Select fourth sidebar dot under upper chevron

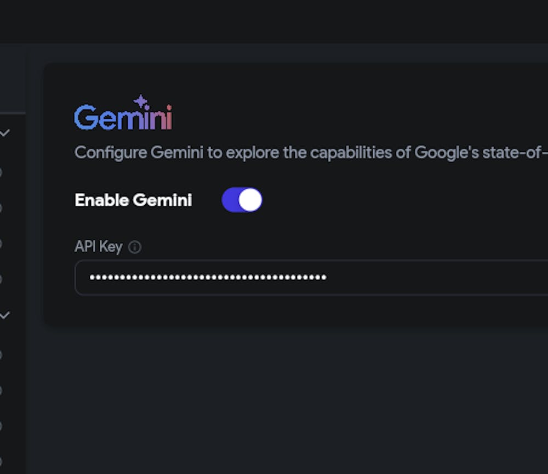1,279
